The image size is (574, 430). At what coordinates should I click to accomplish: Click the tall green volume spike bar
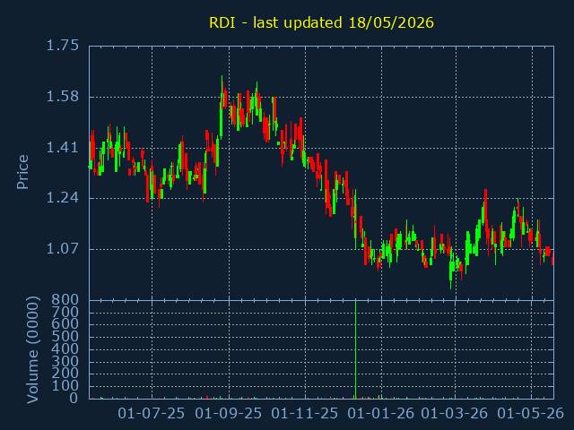point(355,349)
